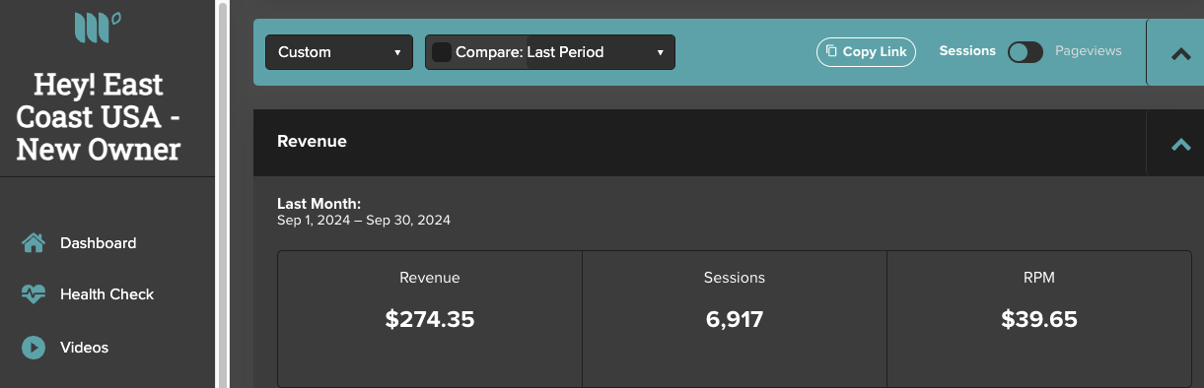Click the Dashboard home icon
1204x388 pixels.
click(x=34, y=243)
